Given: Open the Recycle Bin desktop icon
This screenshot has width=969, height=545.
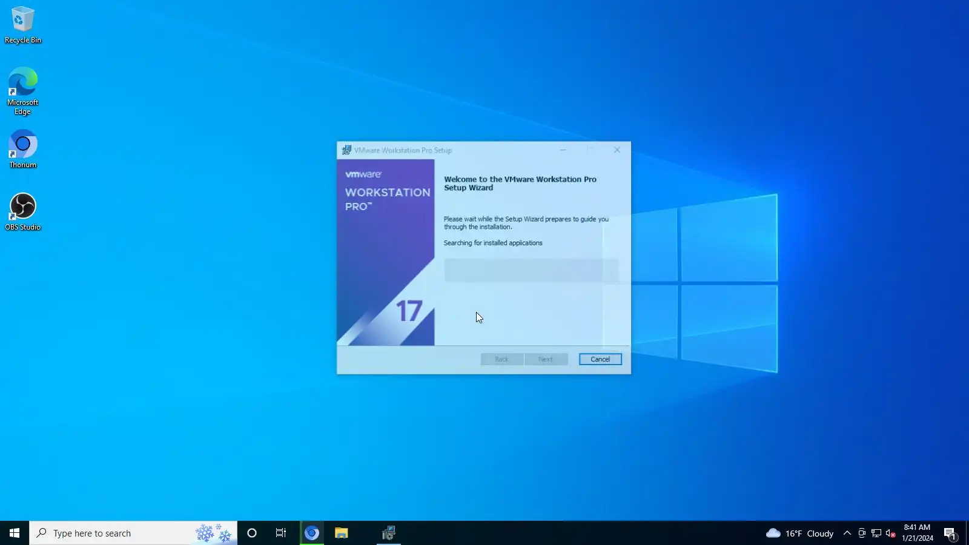Looking at the screenshot, I should coord(22,25).
